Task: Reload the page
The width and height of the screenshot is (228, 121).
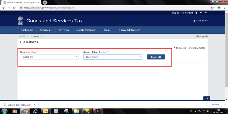Action: point(14,8)
